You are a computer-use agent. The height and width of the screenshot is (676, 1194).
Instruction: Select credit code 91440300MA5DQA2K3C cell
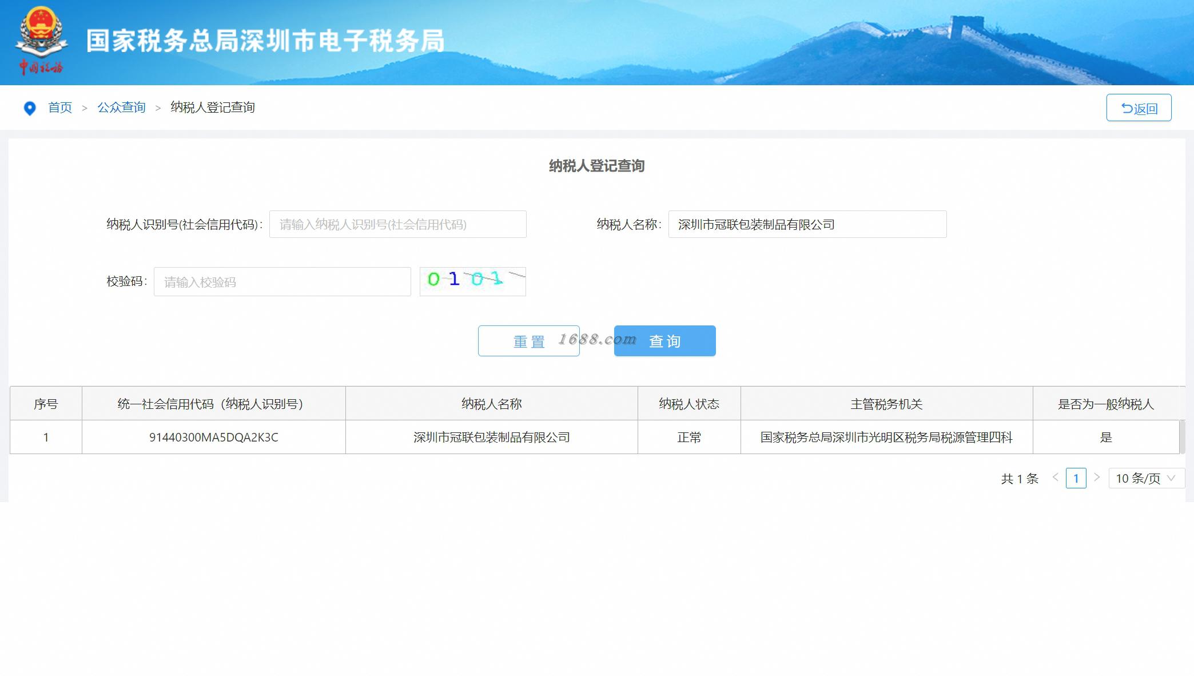[213, 438]
